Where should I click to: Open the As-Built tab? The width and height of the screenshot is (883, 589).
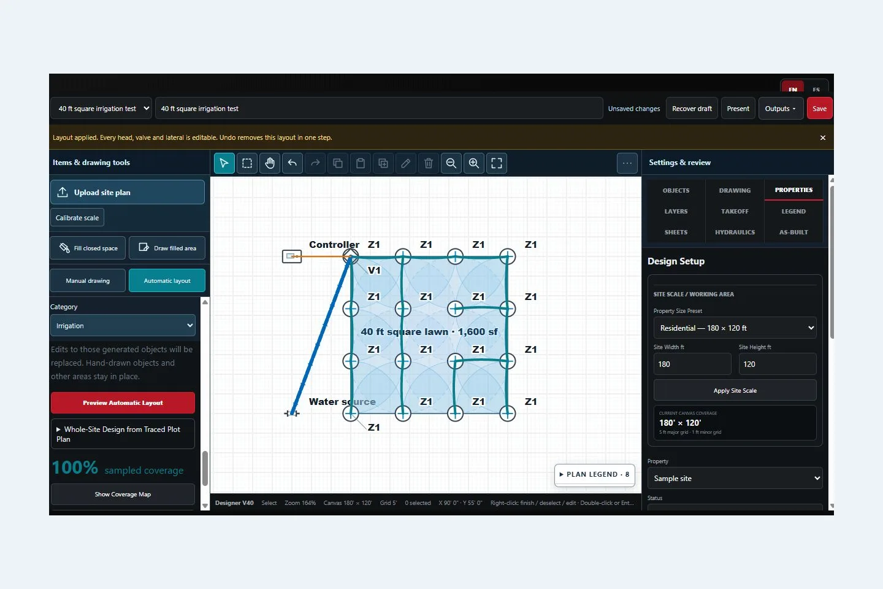793,233
